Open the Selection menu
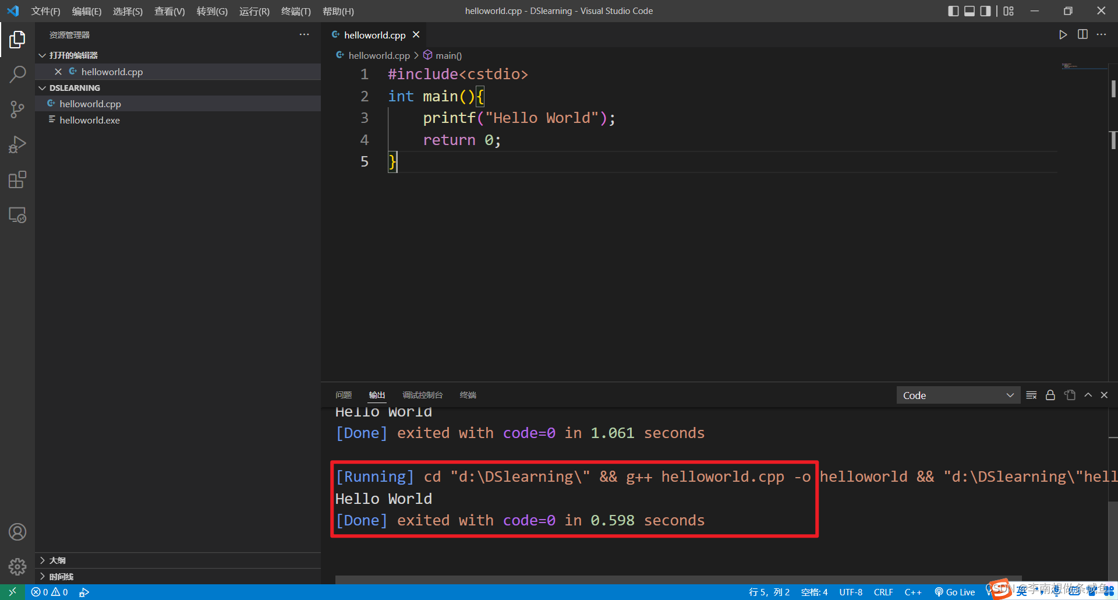The image size is (1118, 600). tap(128, 11)
